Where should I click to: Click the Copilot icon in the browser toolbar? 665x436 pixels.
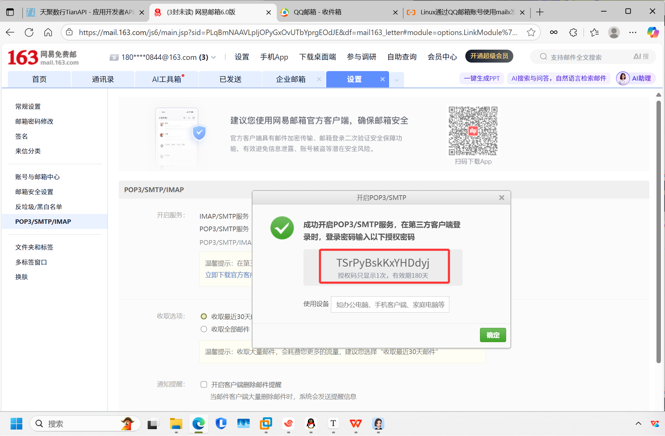(x=652, y=32)
